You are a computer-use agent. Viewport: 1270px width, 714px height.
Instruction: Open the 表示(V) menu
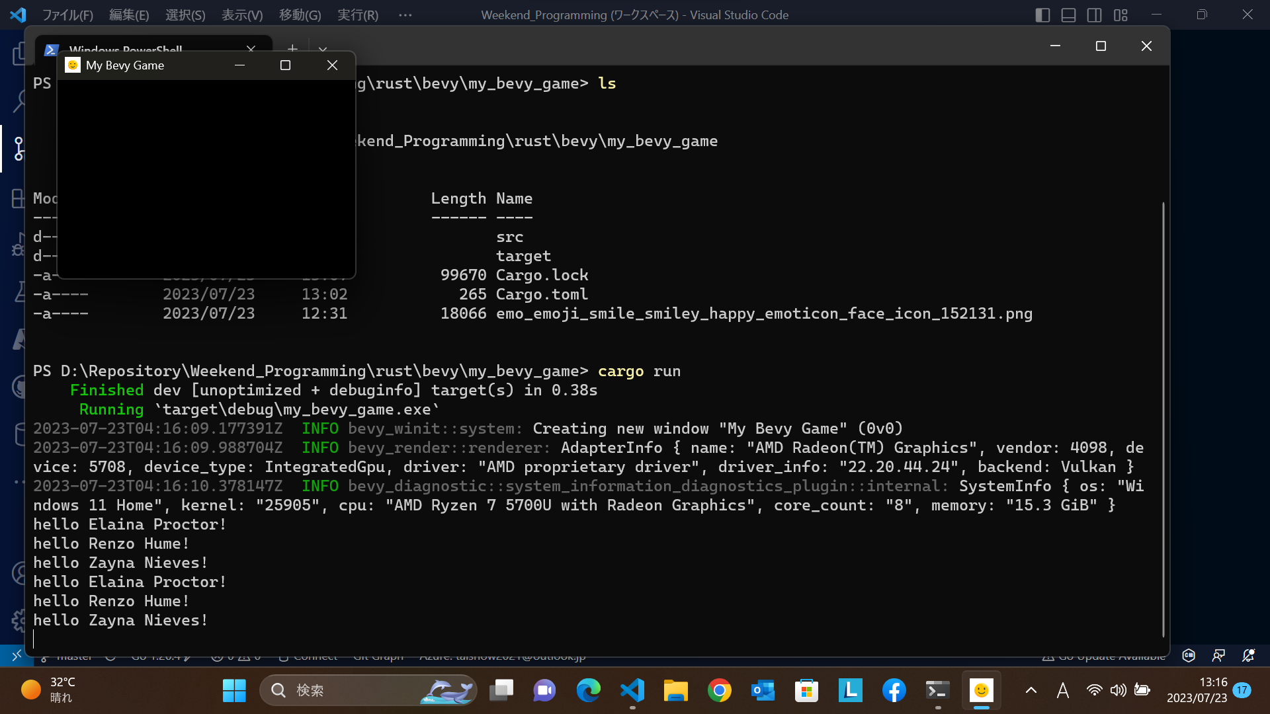242,15
